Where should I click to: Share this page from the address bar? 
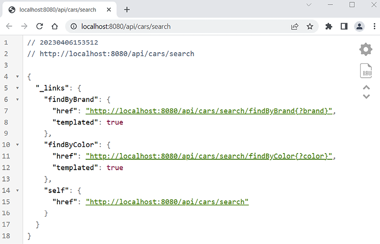(294, 27)
